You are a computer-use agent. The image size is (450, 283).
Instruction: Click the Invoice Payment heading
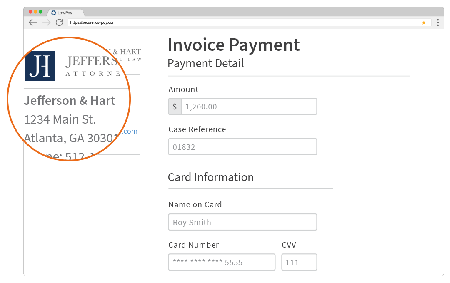[234, 45]
